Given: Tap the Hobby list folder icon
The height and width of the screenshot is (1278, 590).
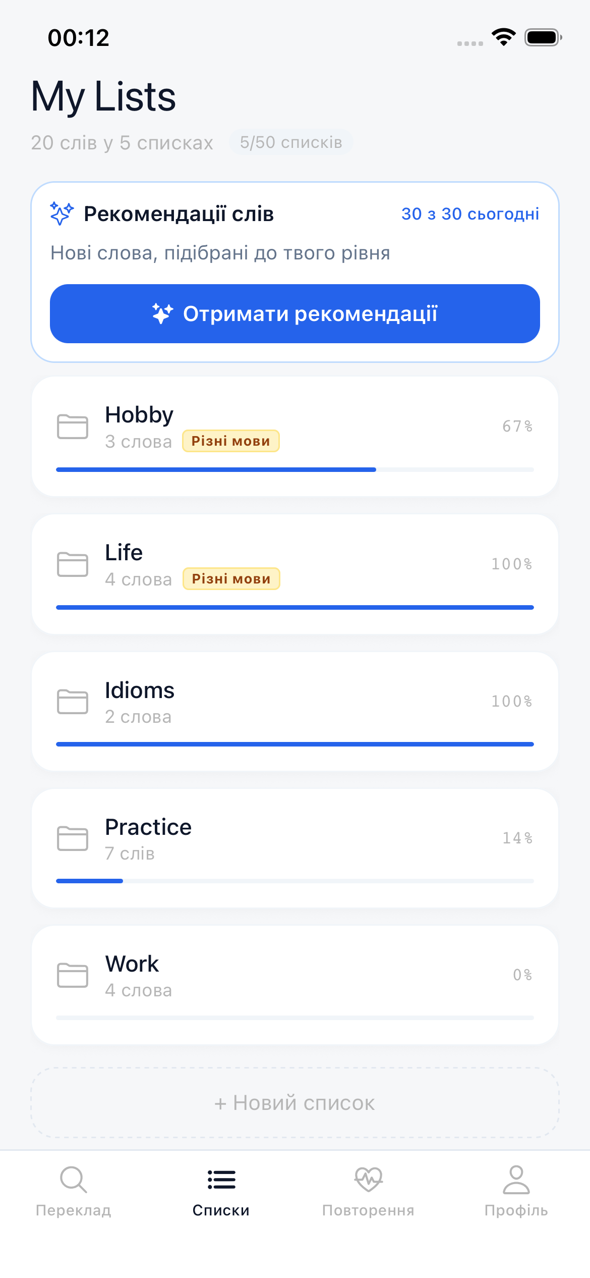Looking at the screenshot, I should coord(73,427).
